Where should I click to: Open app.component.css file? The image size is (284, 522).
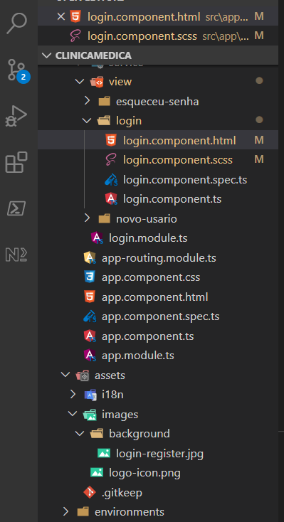[151, 277]
